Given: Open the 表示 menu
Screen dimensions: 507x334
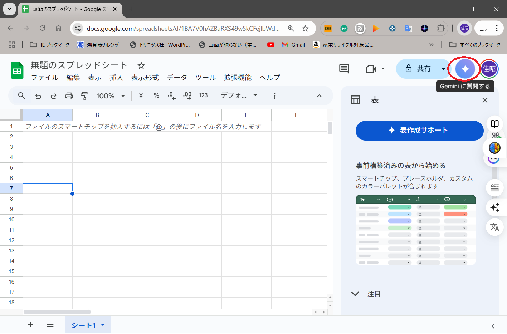Looking at the screenshot, I should [95, 78].
